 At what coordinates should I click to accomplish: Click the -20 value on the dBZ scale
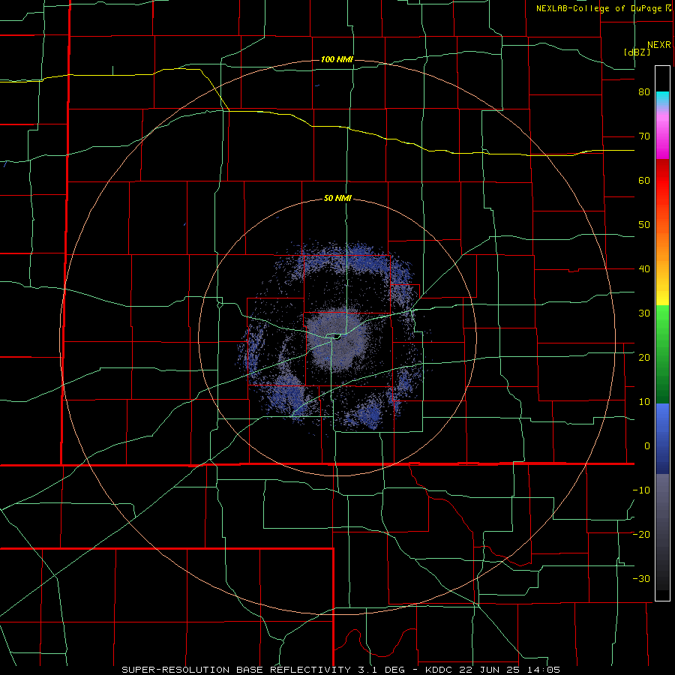[641, 534]
